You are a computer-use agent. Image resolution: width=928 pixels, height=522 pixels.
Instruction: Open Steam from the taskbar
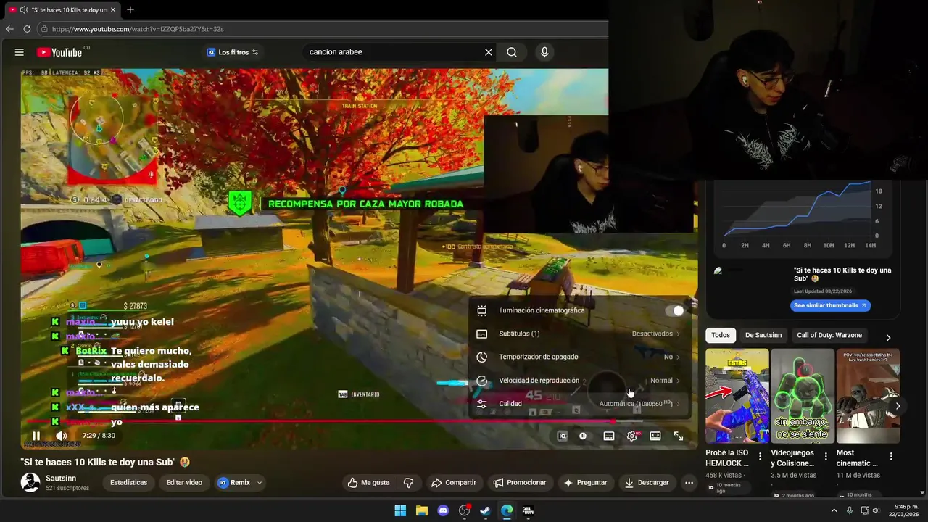click(x=486, y=510)
